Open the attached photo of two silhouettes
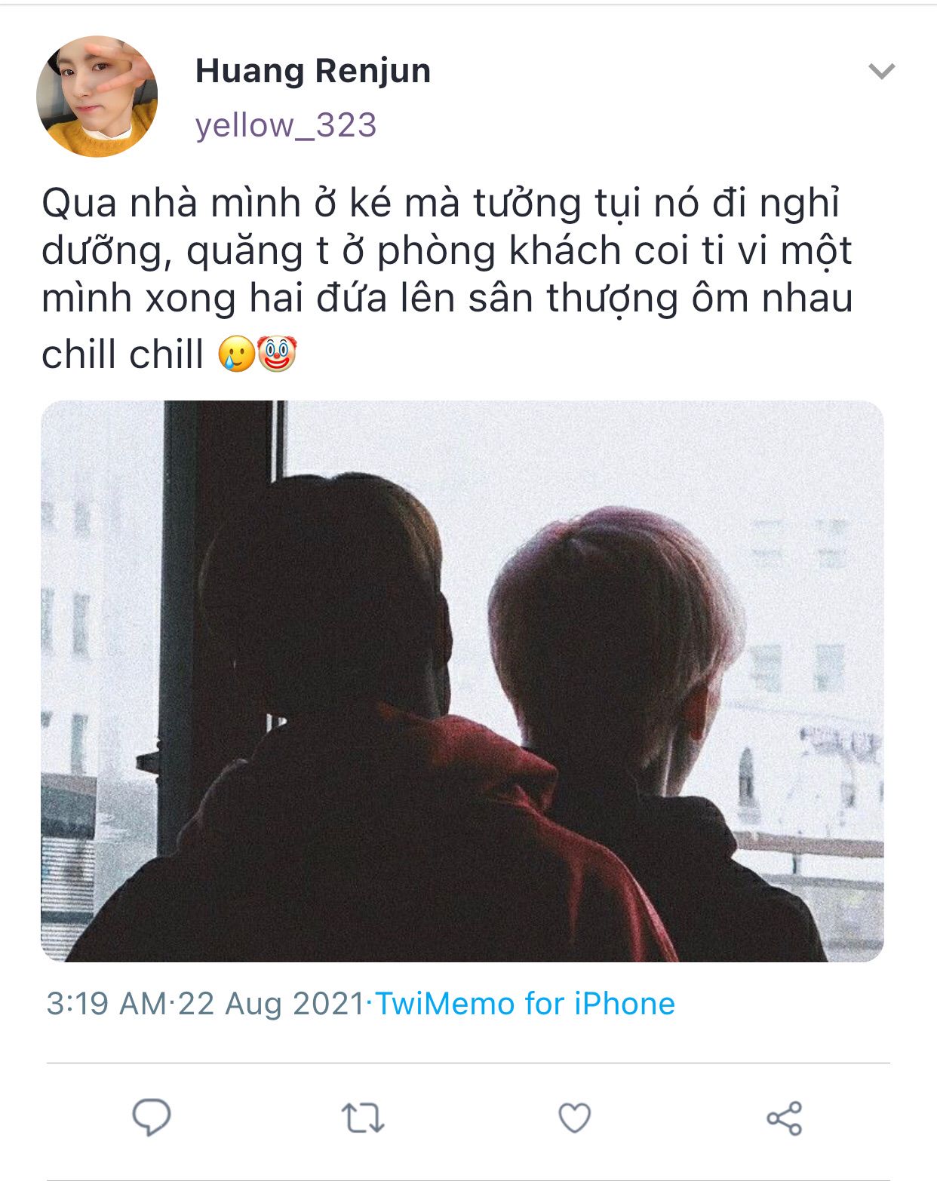The image size is (937, 1181). [462, 681]
